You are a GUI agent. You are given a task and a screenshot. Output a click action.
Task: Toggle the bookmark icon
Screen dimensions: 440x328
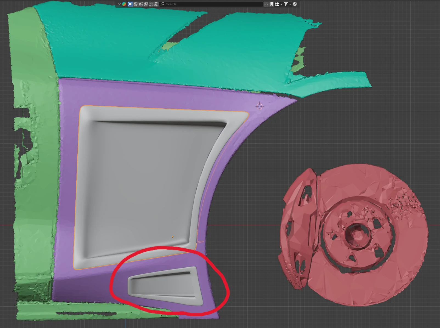[272, 4]
